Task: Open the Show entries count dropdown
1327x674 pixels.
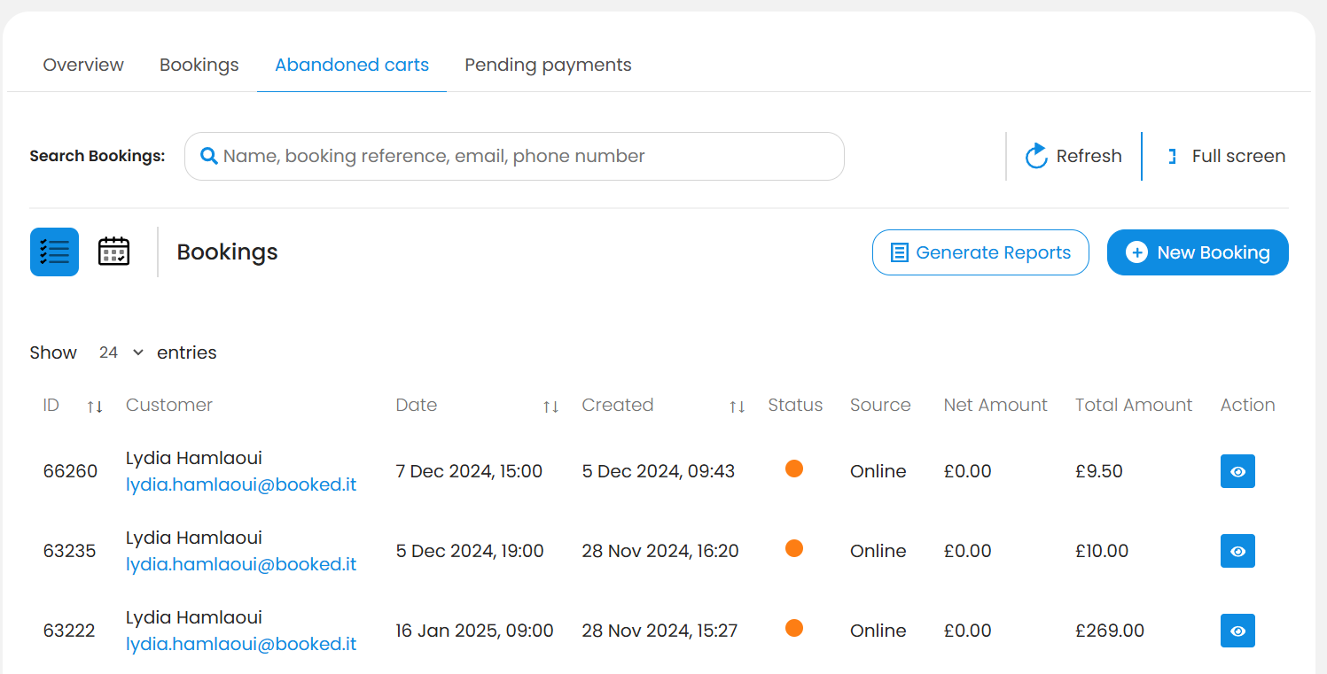Action: click(x=121, y=352)
